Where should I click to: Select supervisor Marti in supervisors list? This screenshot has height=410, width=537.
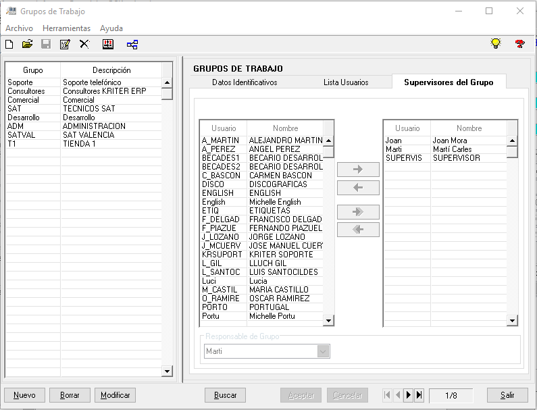(x=445, y=149)
